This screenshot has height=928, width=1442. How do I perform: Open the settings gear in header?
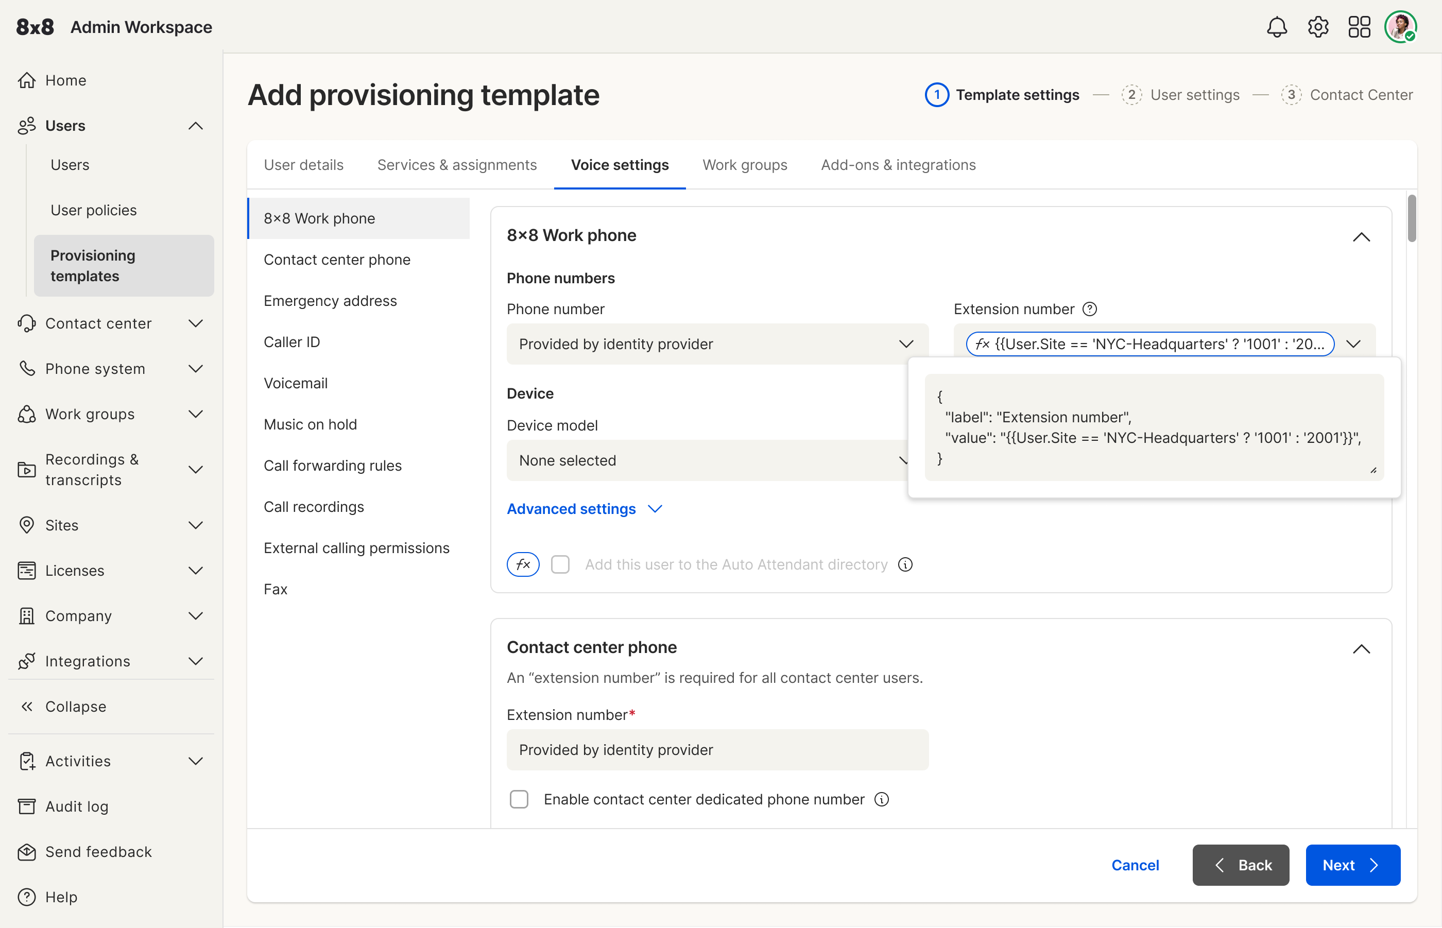tap(1318, 27)
